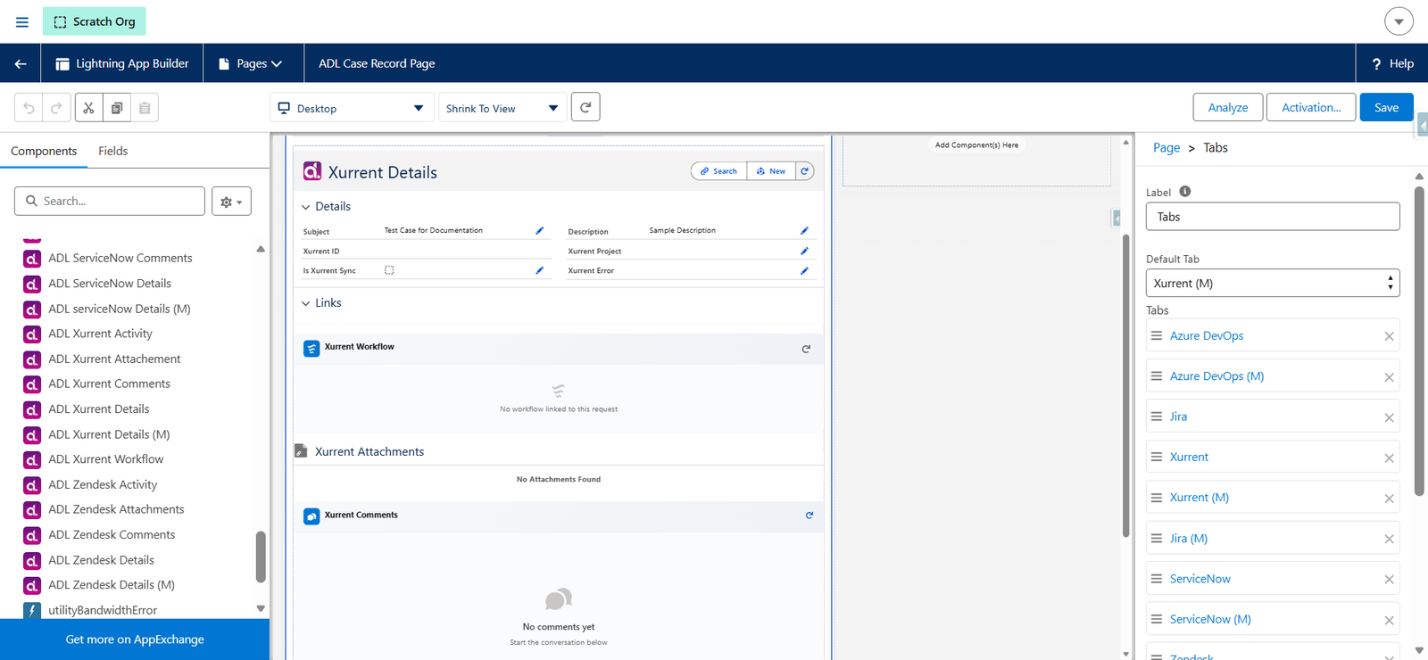Edit the Label input field
Viewport: 1428px width, 660px height.
click(1273, 217)
